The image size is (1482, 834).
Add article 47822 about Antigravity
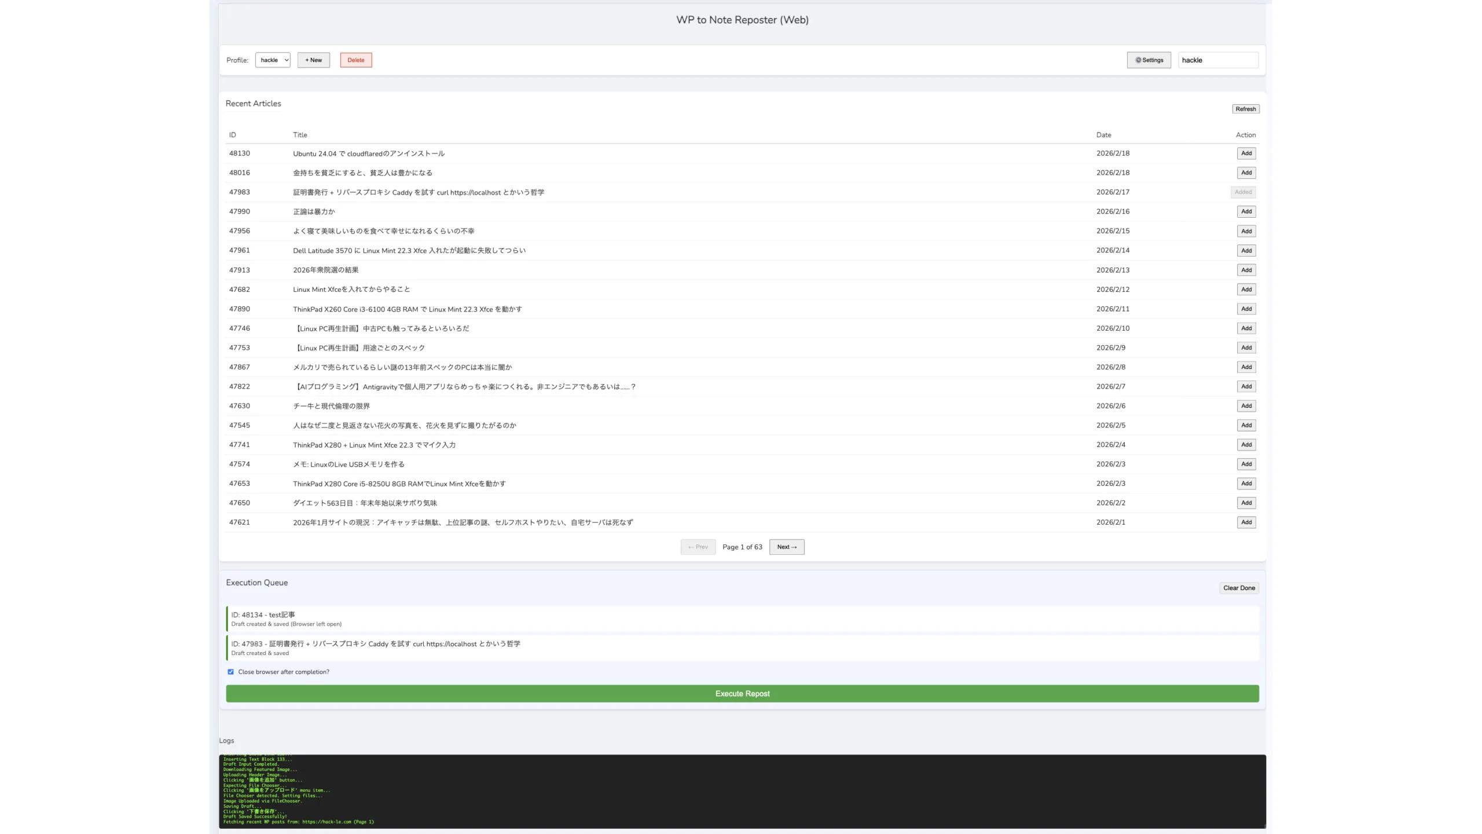point(1246,386)
